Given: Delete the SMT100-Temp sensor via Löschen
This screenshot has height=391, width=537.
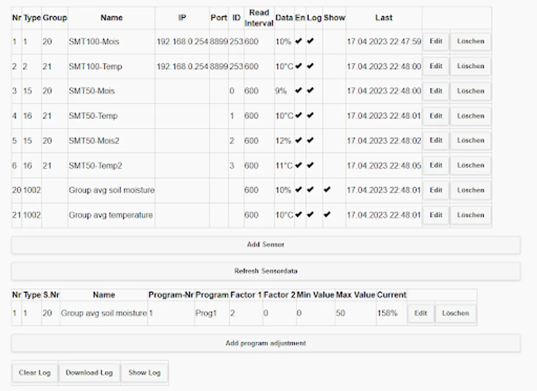Looking at the screenshot, I should (x=470, y=66).
